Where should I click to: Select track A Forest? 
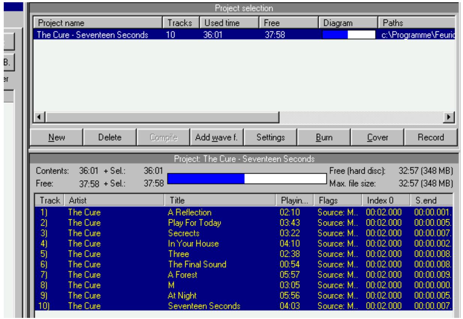pos(182,275)
